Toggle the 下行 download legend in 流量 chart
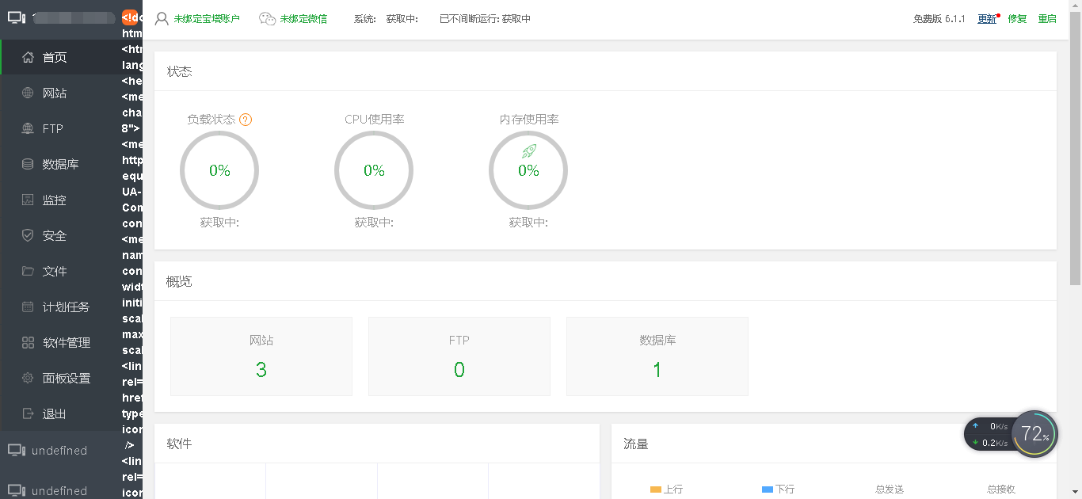The width and height of the screenshot is (1082, 499). pyautogui.click(x=778, y=489)
